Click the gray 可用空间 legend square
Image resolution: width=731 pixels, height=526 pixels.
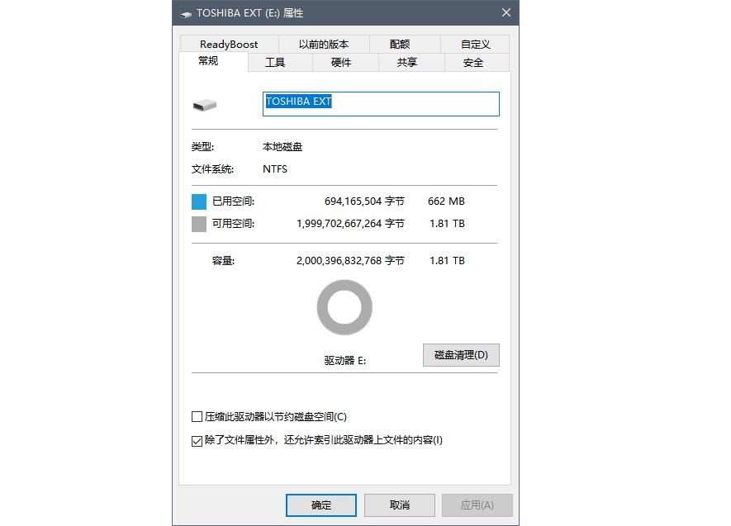(x=198, y=223)
